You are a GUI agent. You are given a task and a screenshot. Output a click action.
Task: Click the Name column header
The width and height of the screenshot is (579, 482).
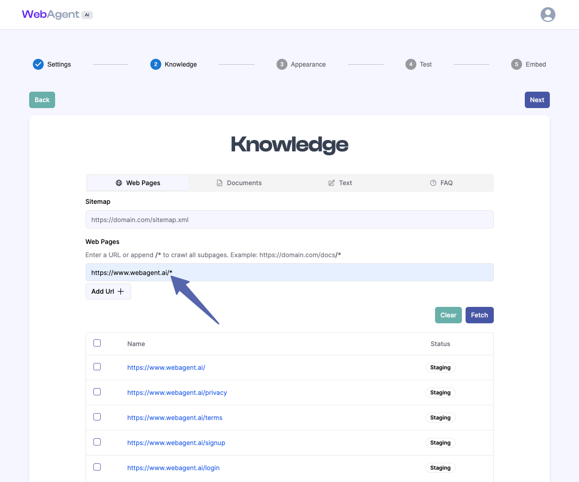coord(136,344)
